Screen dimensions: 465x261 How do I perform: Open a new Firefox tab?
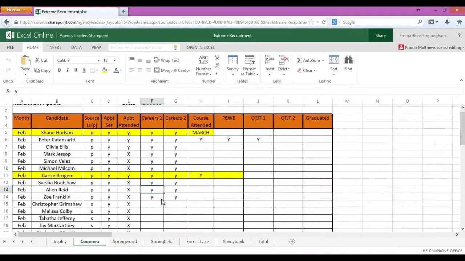124,12
